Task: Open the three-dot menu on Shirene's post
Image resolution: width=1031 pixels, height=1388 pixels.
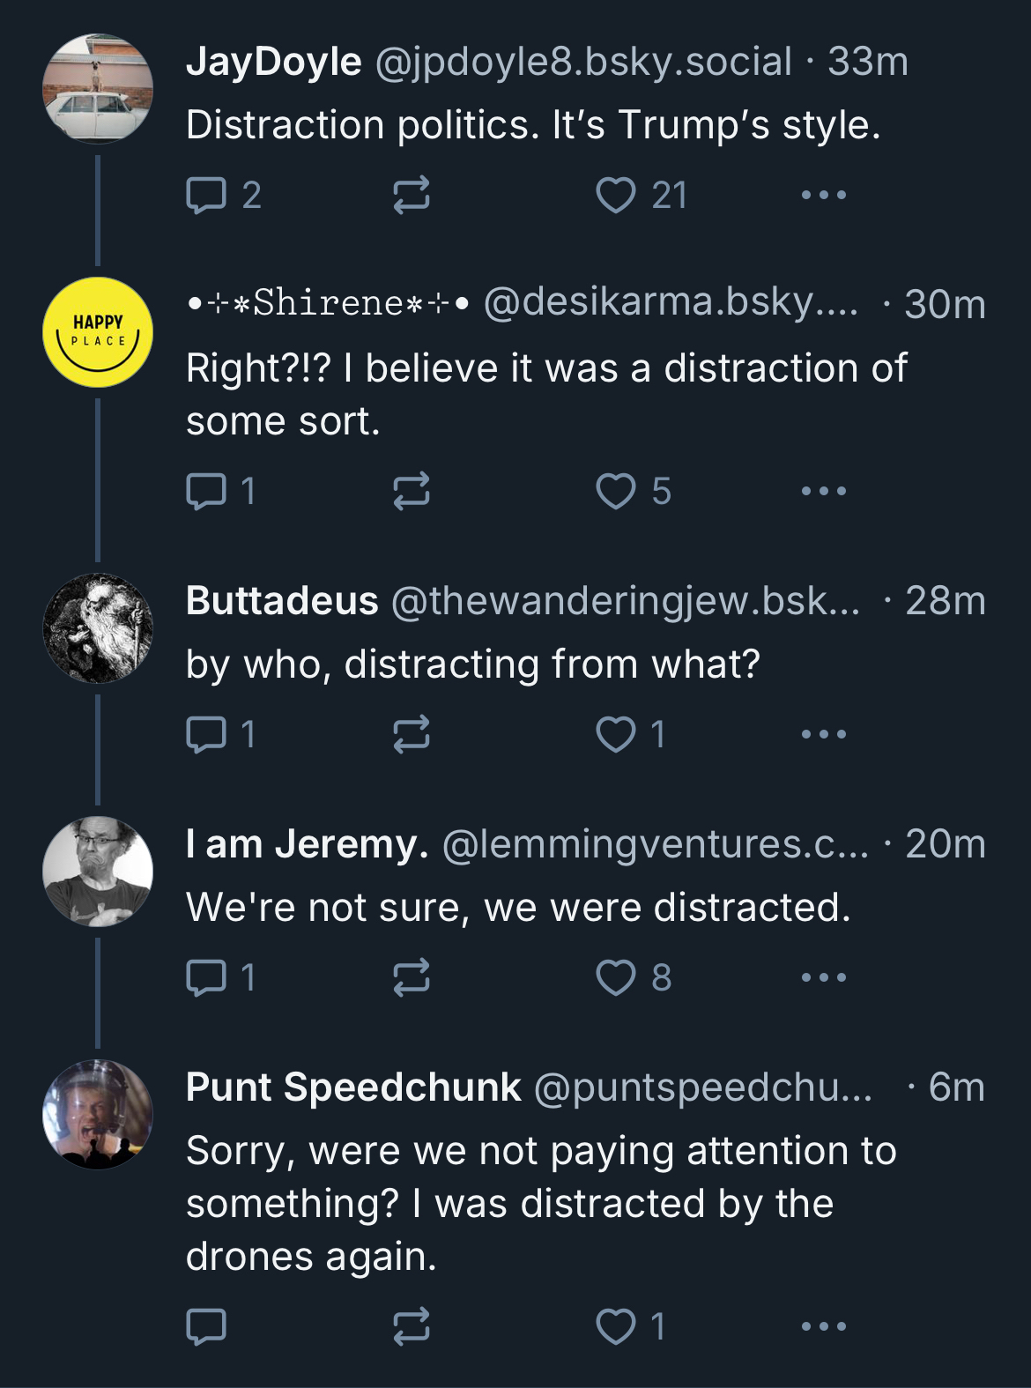Action: click(823, 492)
